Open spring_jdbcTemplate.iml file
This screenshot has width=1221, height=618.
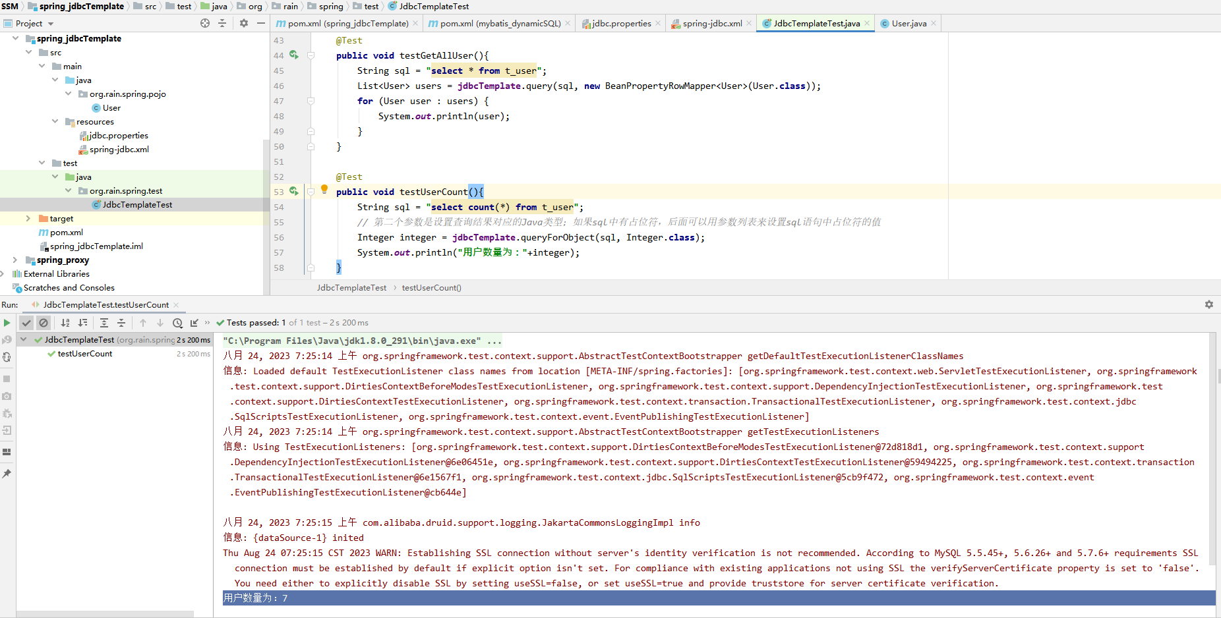(96, 246)
